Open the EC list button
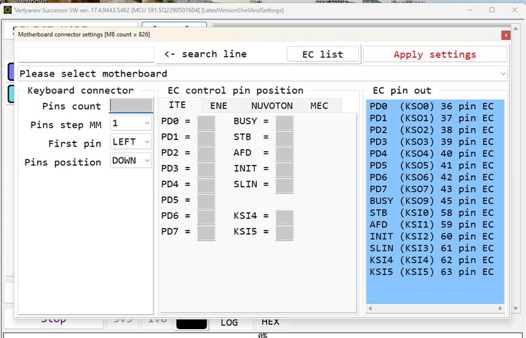This screenshot has width=526, height=338. pyautogui.click(x=323, y=54)
